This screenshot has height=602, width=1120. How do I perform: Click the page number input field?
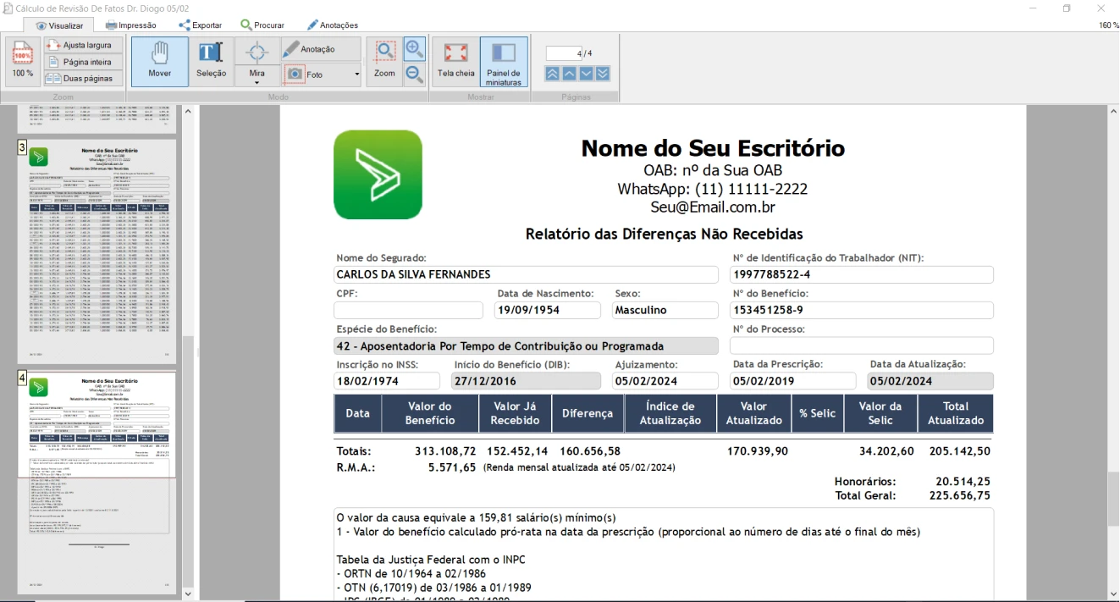[x=565, y=53]
